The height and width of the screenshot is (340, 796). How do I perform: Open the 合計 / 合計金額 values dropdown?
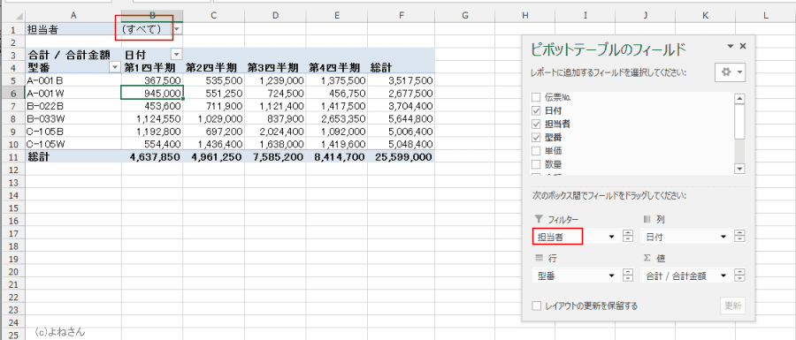pos(723,276)
